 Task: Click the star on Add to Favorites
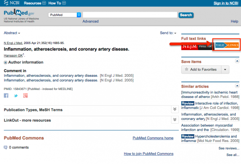pyautogui.click(x=186, y=69)
